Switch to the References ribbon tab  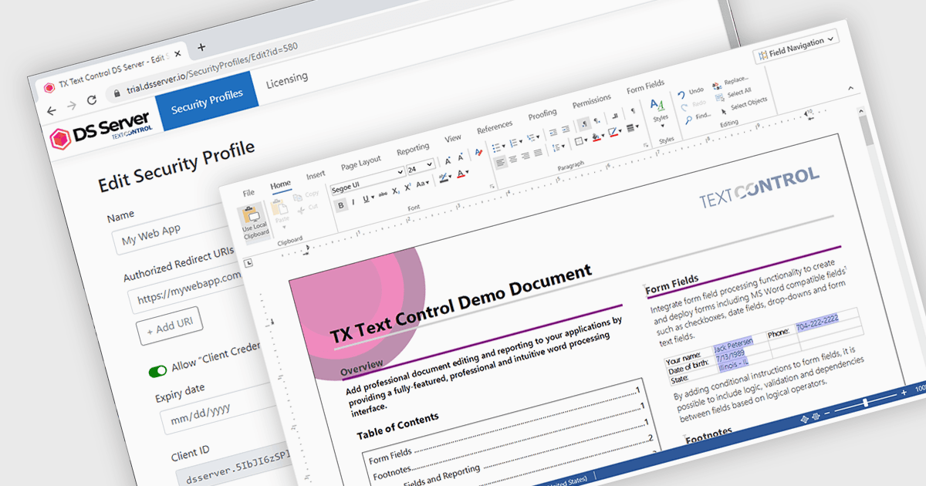pyautogui.click(x=495, y=125)
